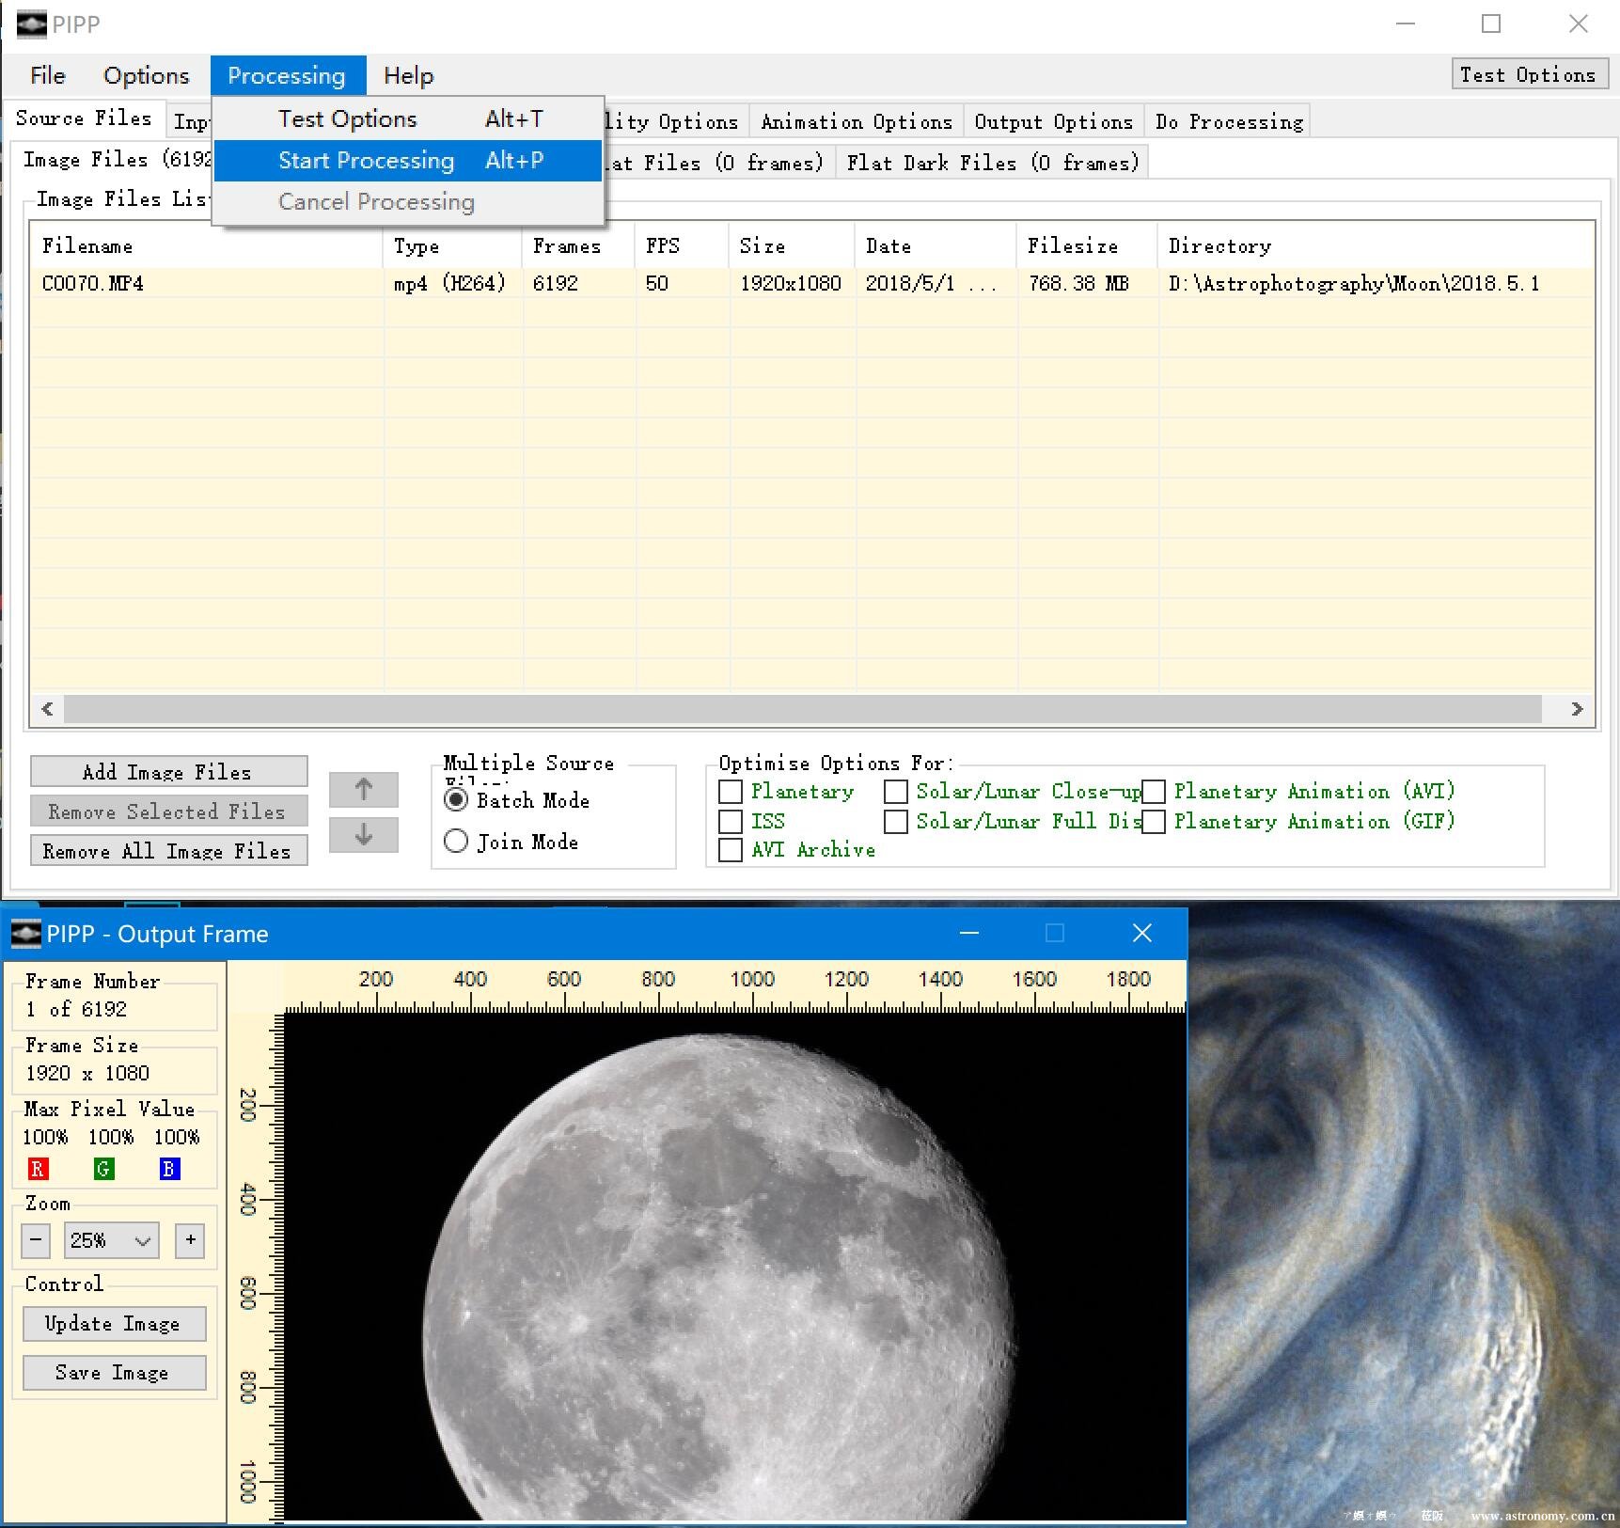Toggle the blue channel B swatch

tap(169, 1169)
